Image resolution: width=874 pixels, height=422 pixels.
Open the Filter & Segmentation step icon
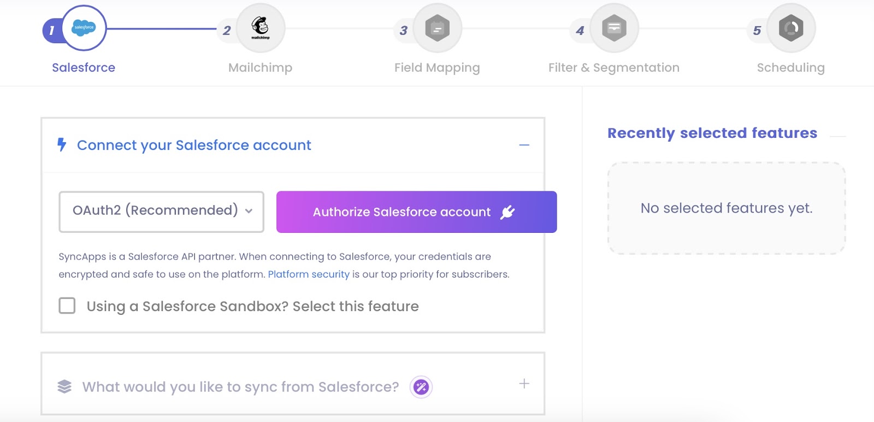click(x=614, y=28)
